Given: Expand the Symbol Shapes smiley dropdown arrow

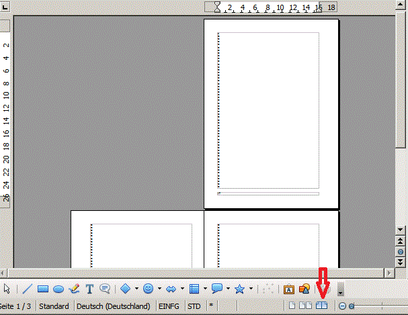Looking at the screenshot, I should (x=159, y=289).
